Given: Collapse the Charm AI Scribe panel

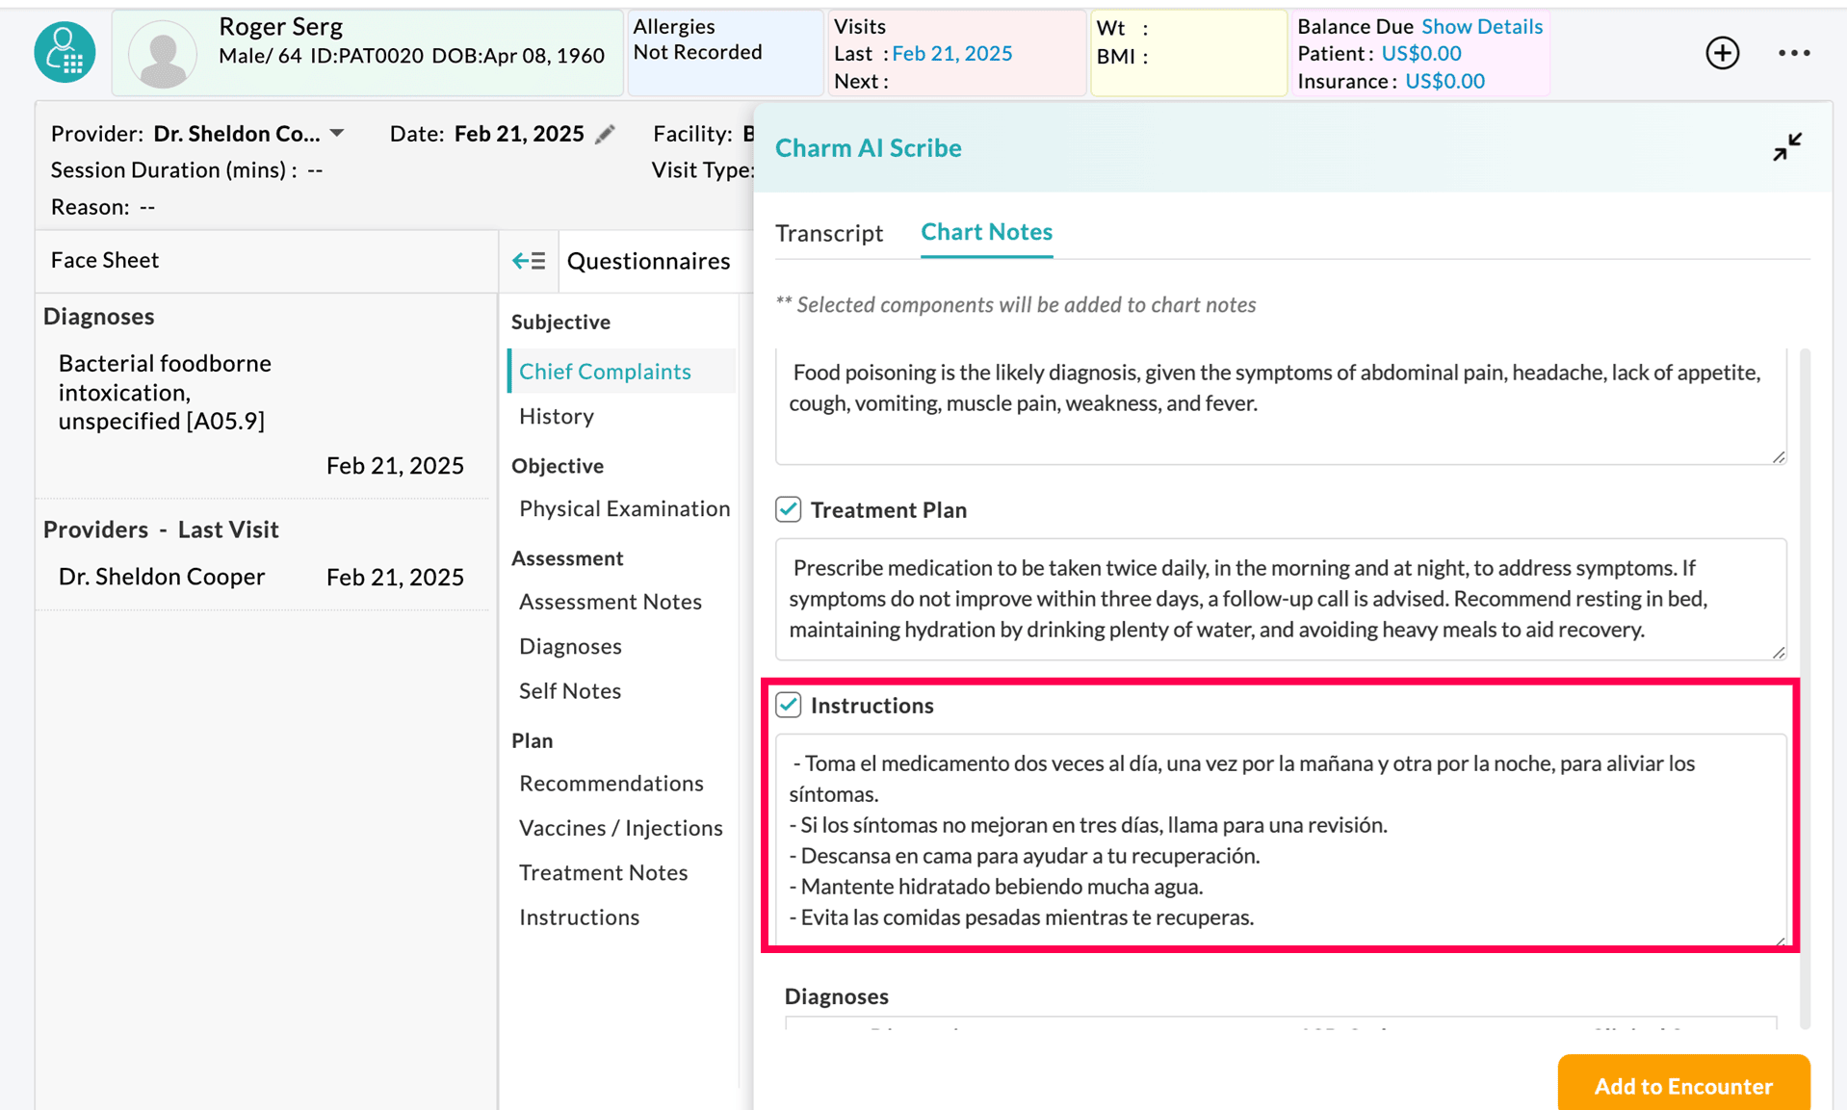Looking at the screenshot, I should tap(1786, 147).
